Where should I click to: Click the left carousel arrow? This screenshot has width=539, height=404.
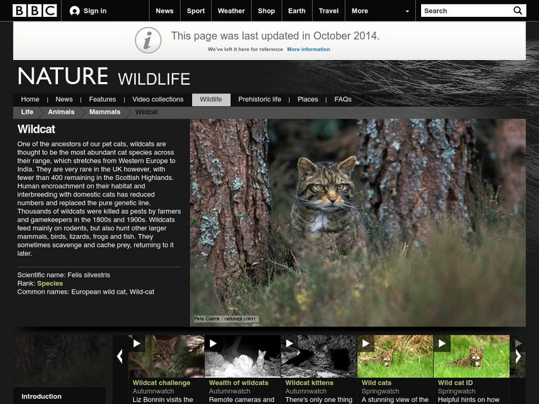coord(121,356)
